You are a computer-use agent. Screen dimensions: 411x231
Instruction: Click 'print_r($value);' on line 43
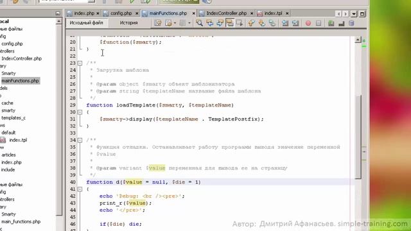(x=126, y=203)
